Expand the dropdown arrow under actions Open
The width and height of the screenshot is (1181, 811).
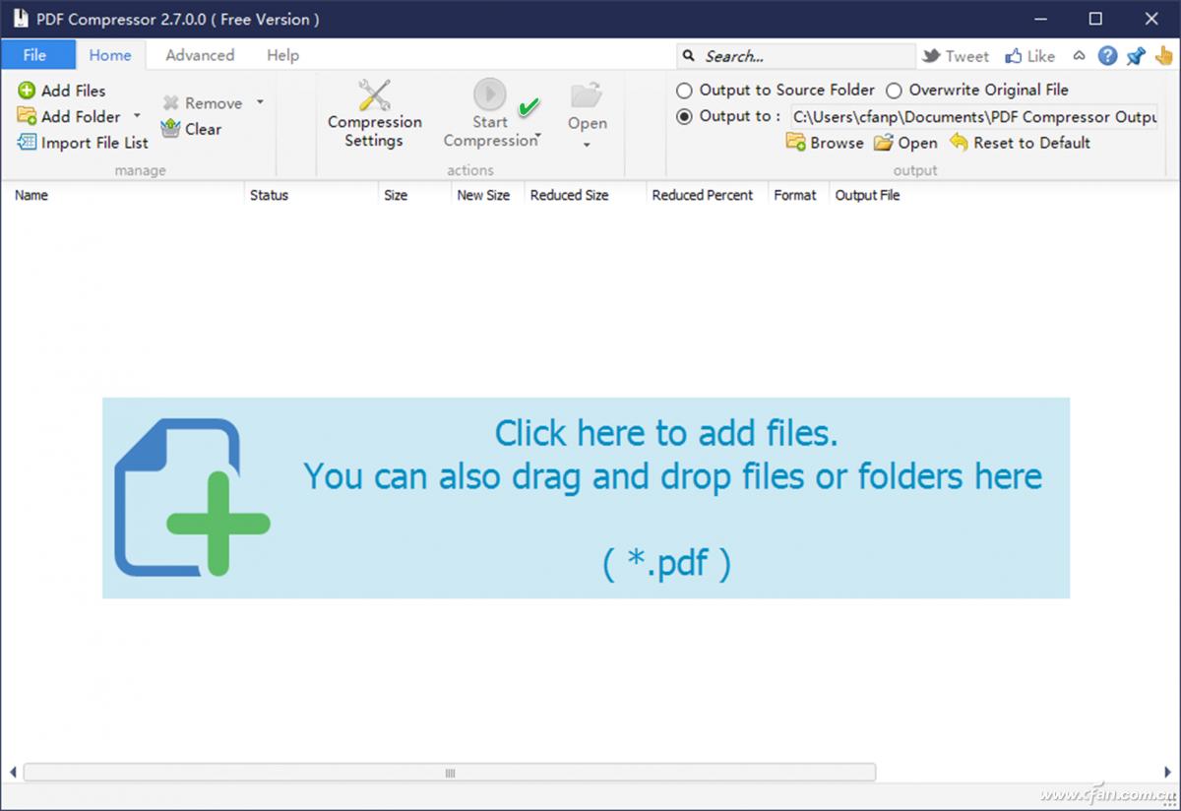pos(587,145)
